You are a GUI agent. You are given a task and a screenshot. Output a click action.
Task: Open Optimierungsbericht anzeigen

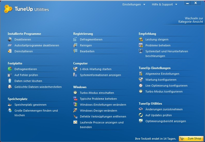coord(166,121)
